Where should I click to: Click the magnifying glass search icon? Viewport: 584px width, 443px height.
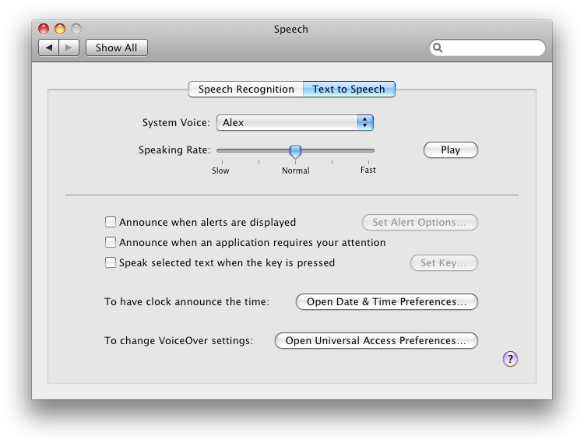point(438,47)
